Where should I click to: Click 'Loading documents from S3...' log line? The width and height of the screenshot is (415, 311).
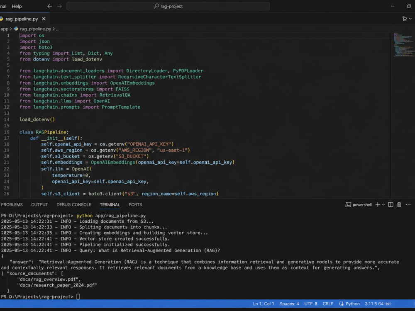[117, 221]
